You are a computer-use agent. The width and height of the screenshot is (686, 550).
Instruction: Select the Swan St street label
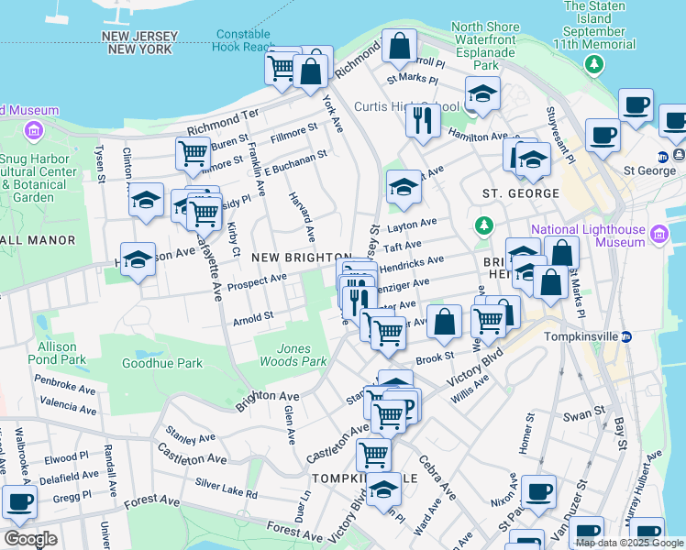click(x=584, y=413)
